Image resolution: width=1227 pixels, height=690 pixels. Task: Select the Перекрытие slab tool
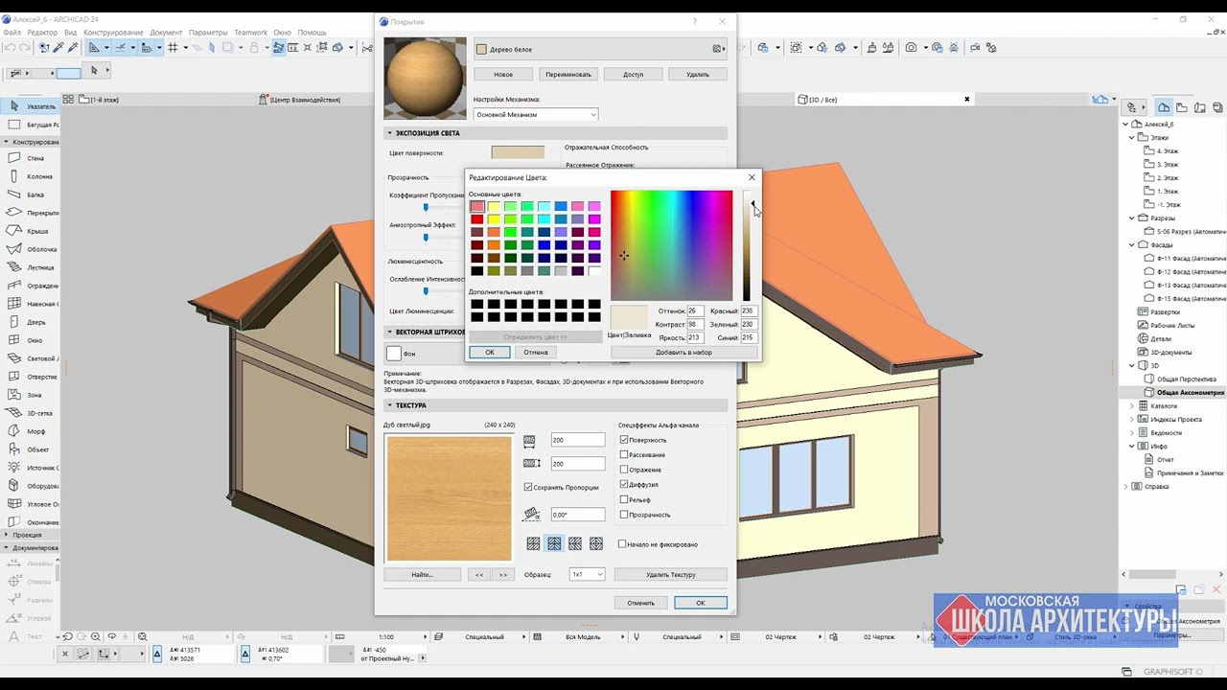[31, 213]
